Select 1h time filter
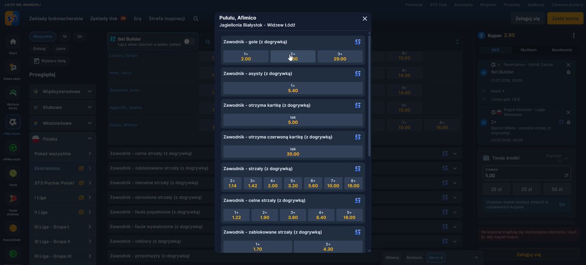586x265 pixels. 65,37
